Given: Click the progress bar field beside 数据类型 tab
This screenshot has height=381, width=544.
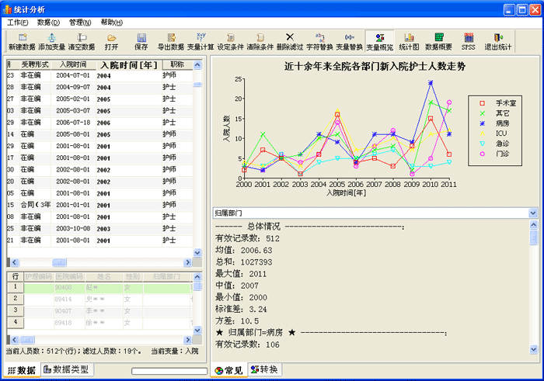Looking at the screenshot, I should 169,371.
